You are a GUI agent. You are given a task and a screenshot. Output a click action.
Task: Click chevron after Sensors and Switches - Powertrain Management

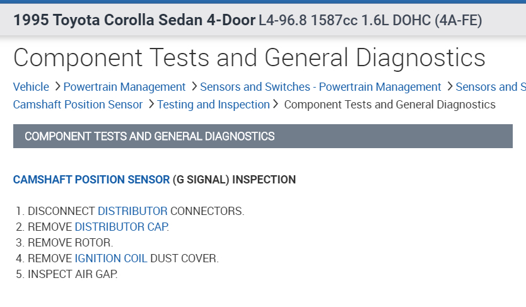(x=450, y=86)
